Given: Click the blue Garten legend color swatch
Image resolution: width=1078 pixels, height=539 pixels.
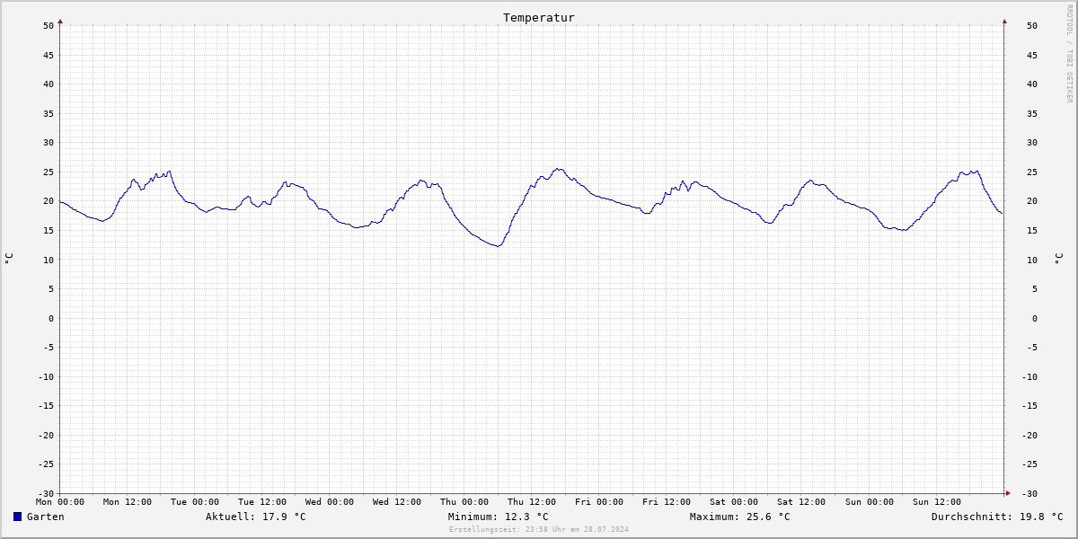Looking at the screenshot, I should pos(17,517).
